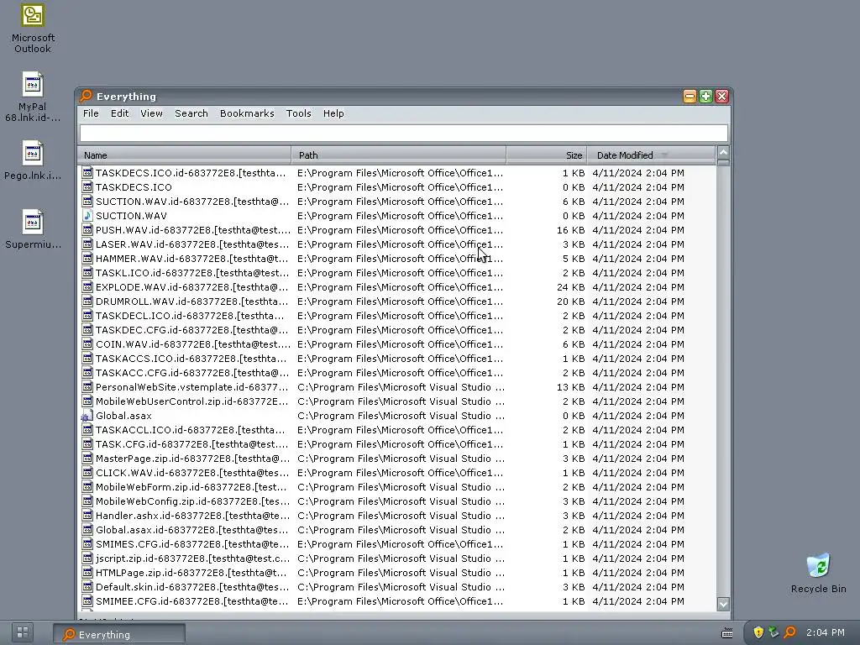
Task: Click the icon beside PUSH.WAV.id-683772E8 row
Action: (87, 230)
